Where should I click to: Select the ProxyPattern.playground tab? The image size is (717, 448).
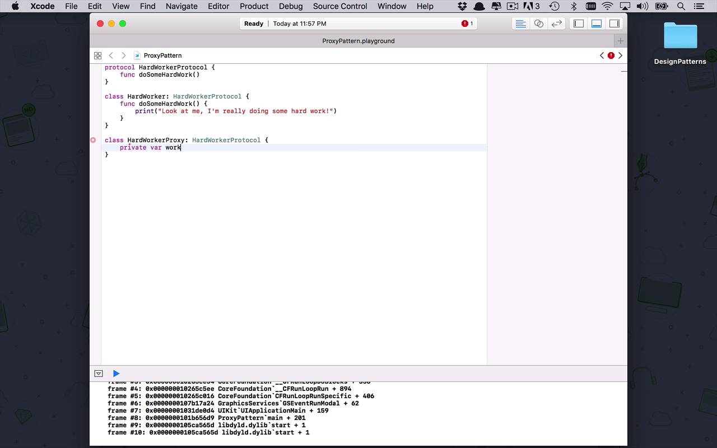358,41
